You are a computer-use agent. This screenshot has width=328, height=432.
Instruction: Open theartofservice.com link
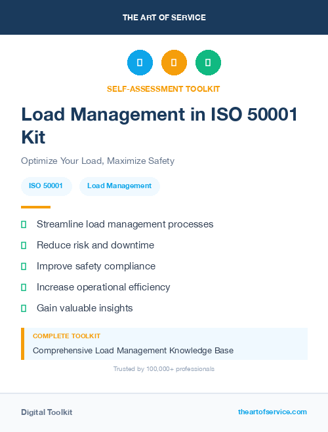[x=272, y=412]
